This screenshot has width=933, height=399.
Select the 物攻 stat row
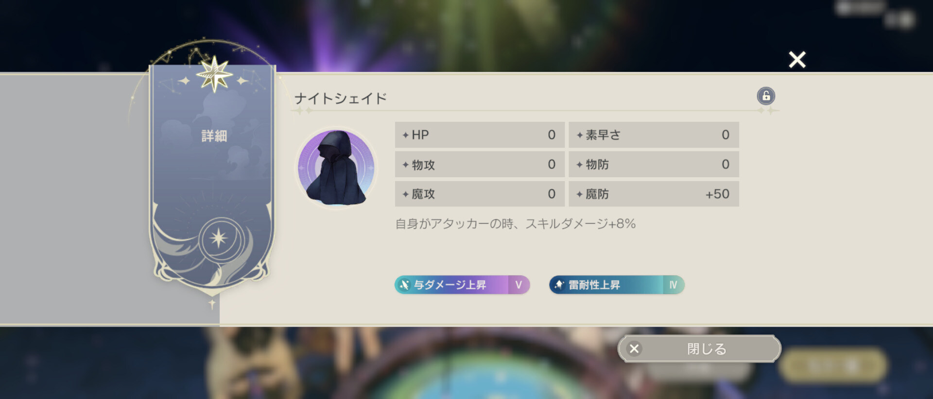[x=480, y=165]
